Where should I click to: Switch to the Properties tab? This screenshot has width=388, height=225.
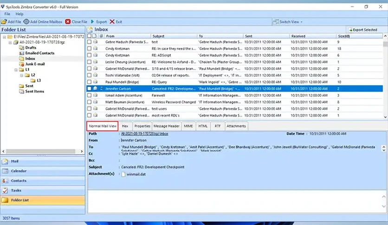coord(142,126)
